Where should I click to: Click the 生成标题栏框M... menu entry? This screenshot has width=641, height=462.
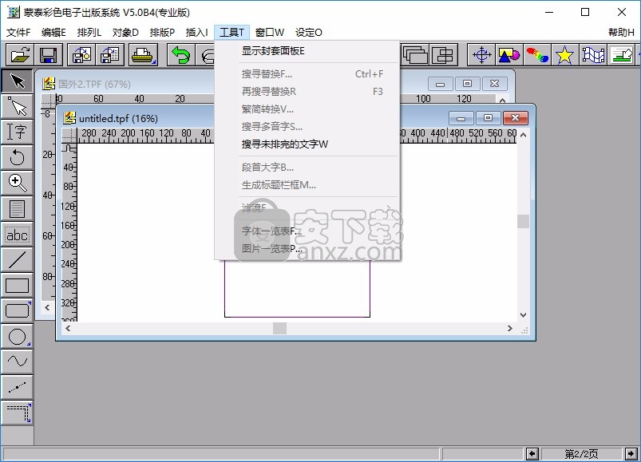(307, 185)
